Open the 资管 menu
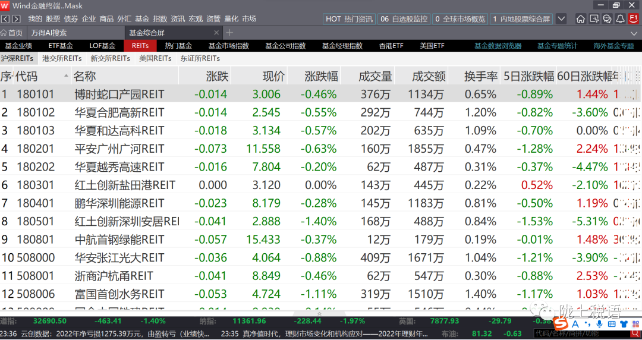Image resolution: width=642 pixels, height=340 pixels. click(213, 19)
